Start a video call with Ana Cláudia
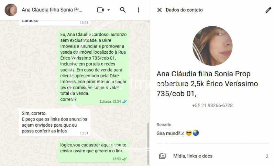Viewport: 275px width, 166px height. [x=100, y=10]
